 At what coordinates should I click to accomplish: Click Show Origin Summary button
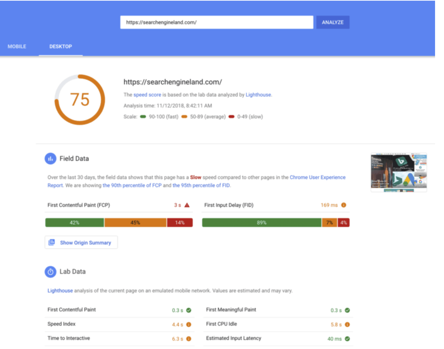(81, 243)
